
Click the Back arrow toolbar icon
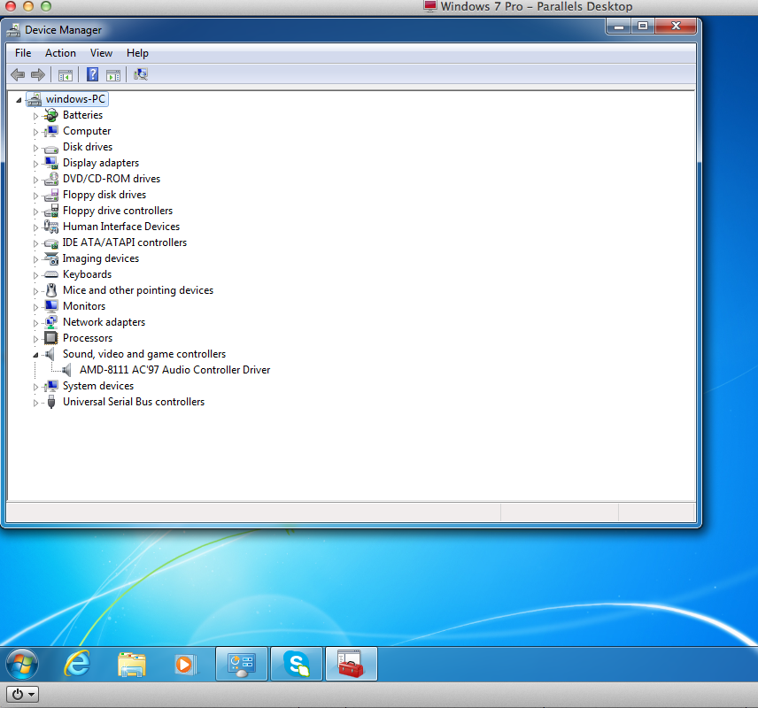(18, 75)
